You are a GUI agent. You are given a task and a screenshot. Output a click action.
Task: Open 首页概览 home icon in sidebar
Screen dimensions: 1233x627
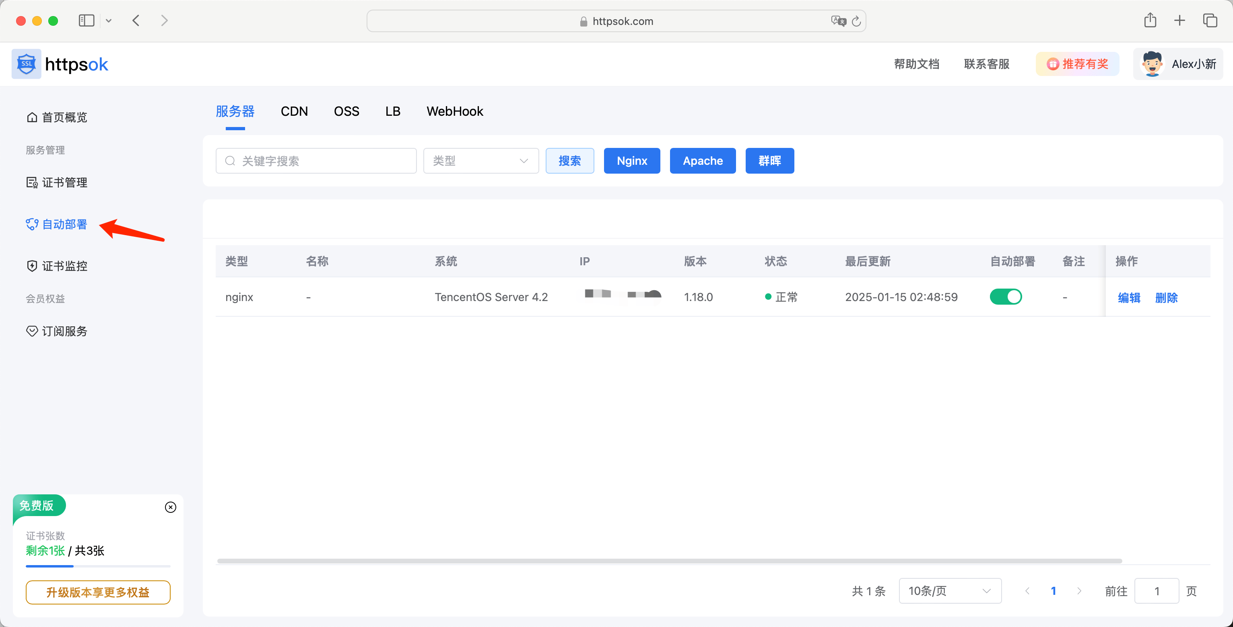[x=32, y=117]
